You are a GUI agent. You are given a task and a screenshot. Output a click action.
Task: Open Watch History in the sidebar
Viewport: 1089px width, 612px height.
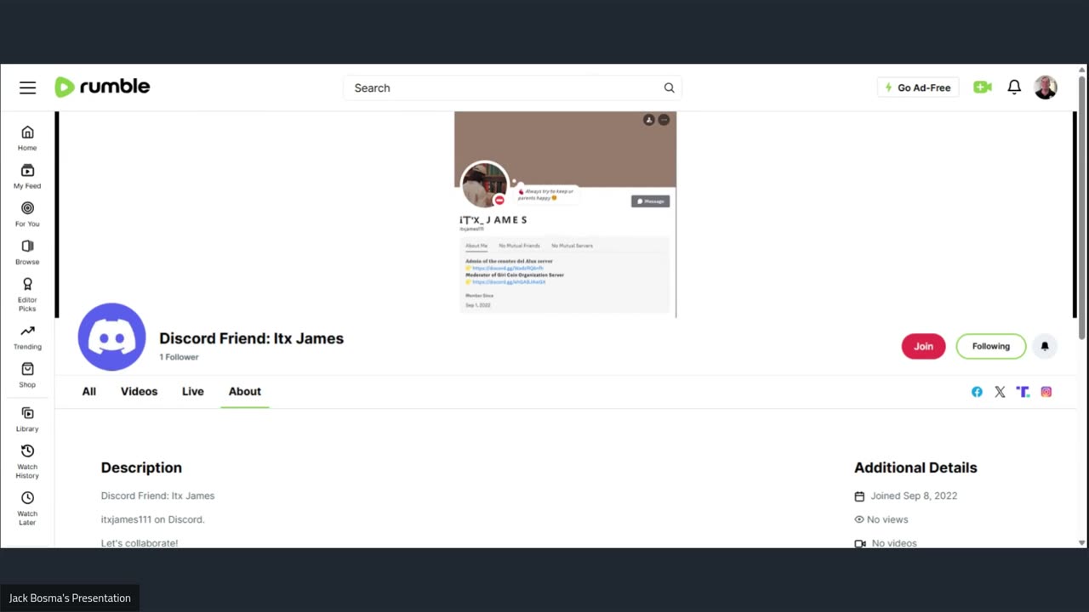[27, 462]
